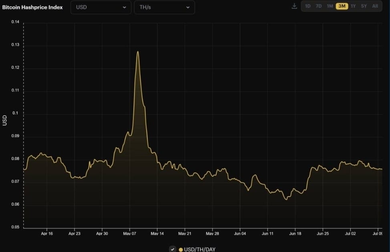
Task: Click the May 07 x-axis label
Action: [x=130, y=234]
